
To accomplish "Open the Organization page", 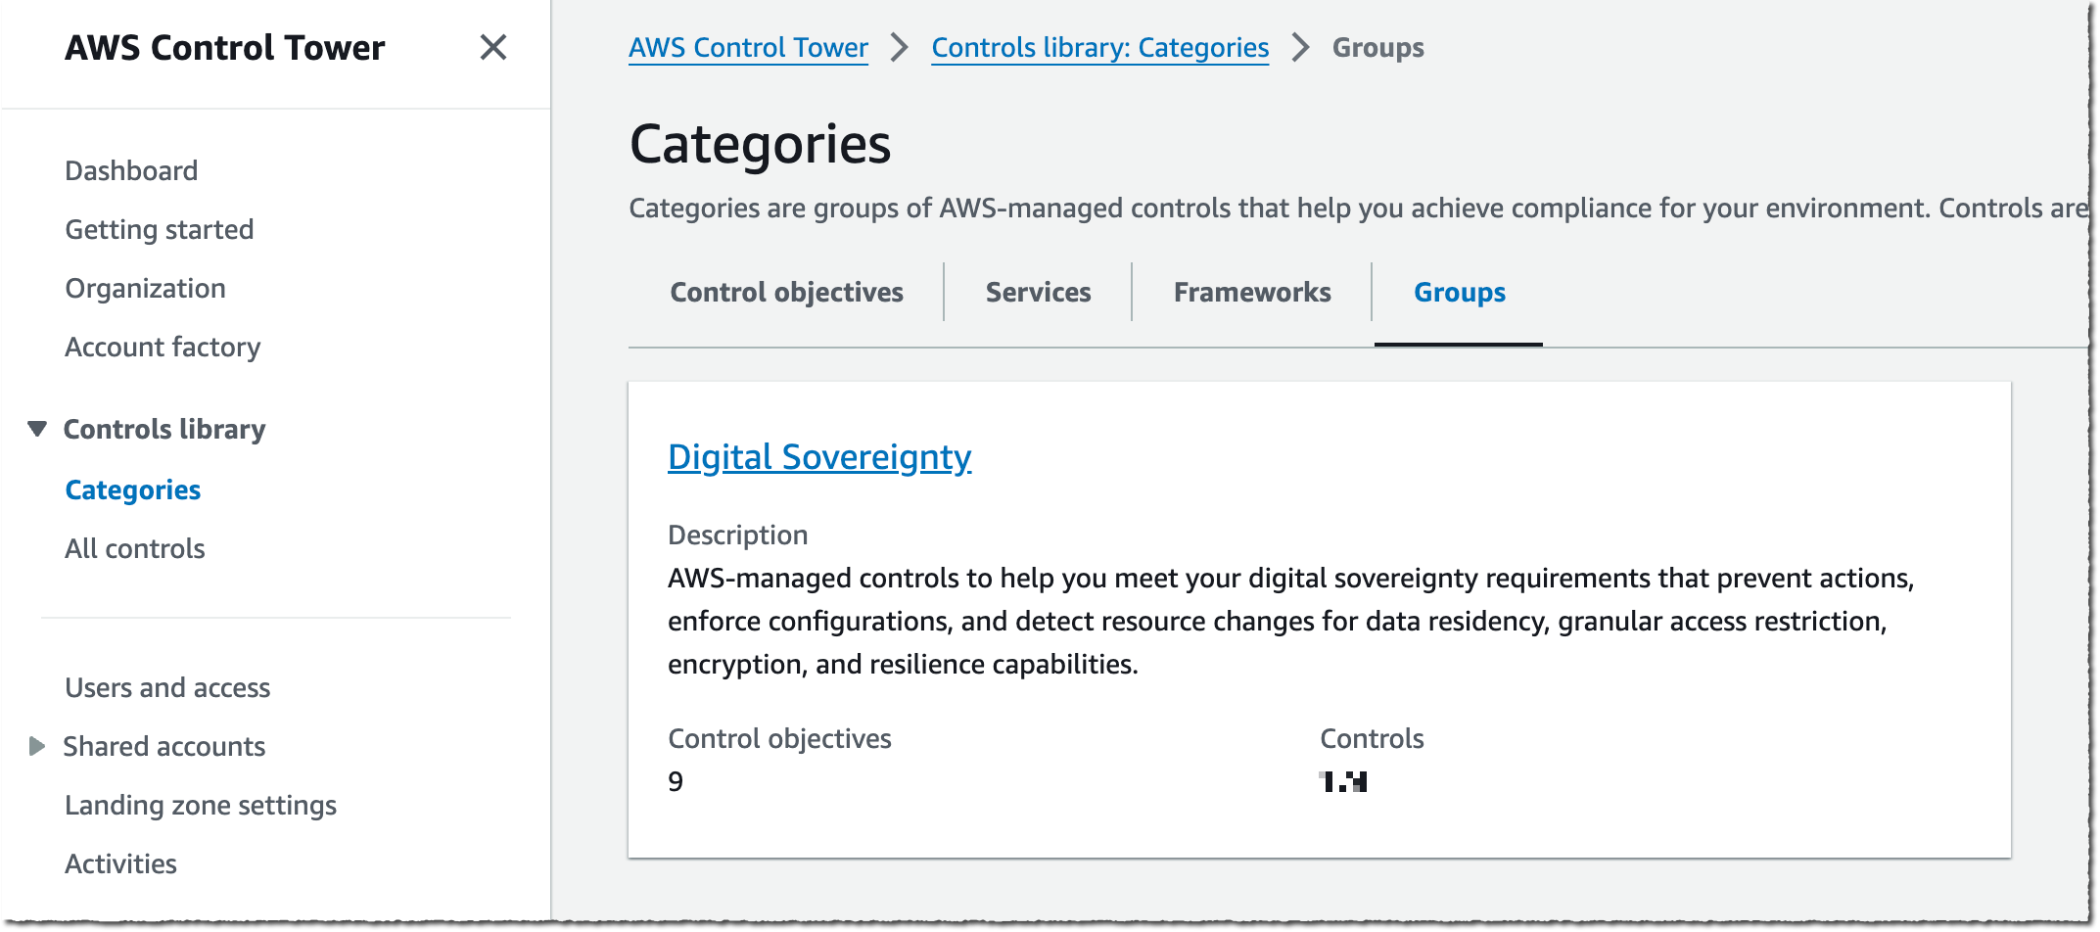I will (145, 288).
